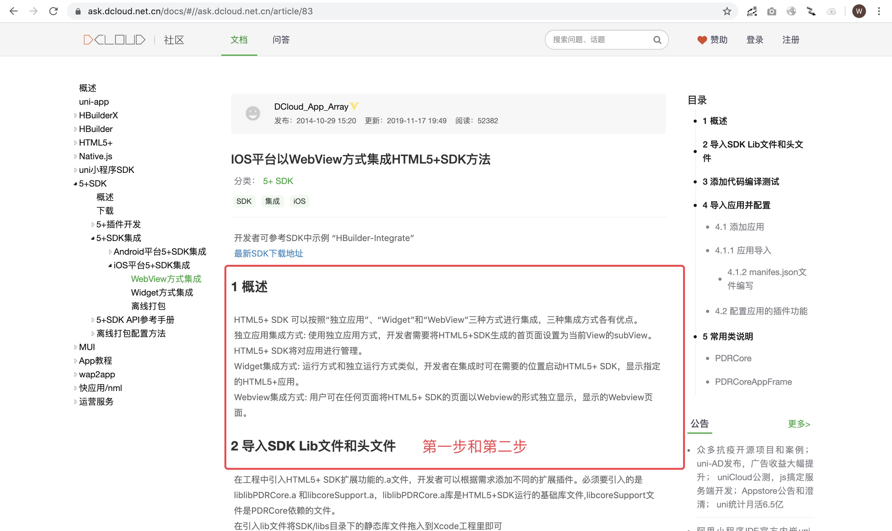Screen dimensions: 892x531
Task: Click the 注册 link
Action: (x=791, y=40)
